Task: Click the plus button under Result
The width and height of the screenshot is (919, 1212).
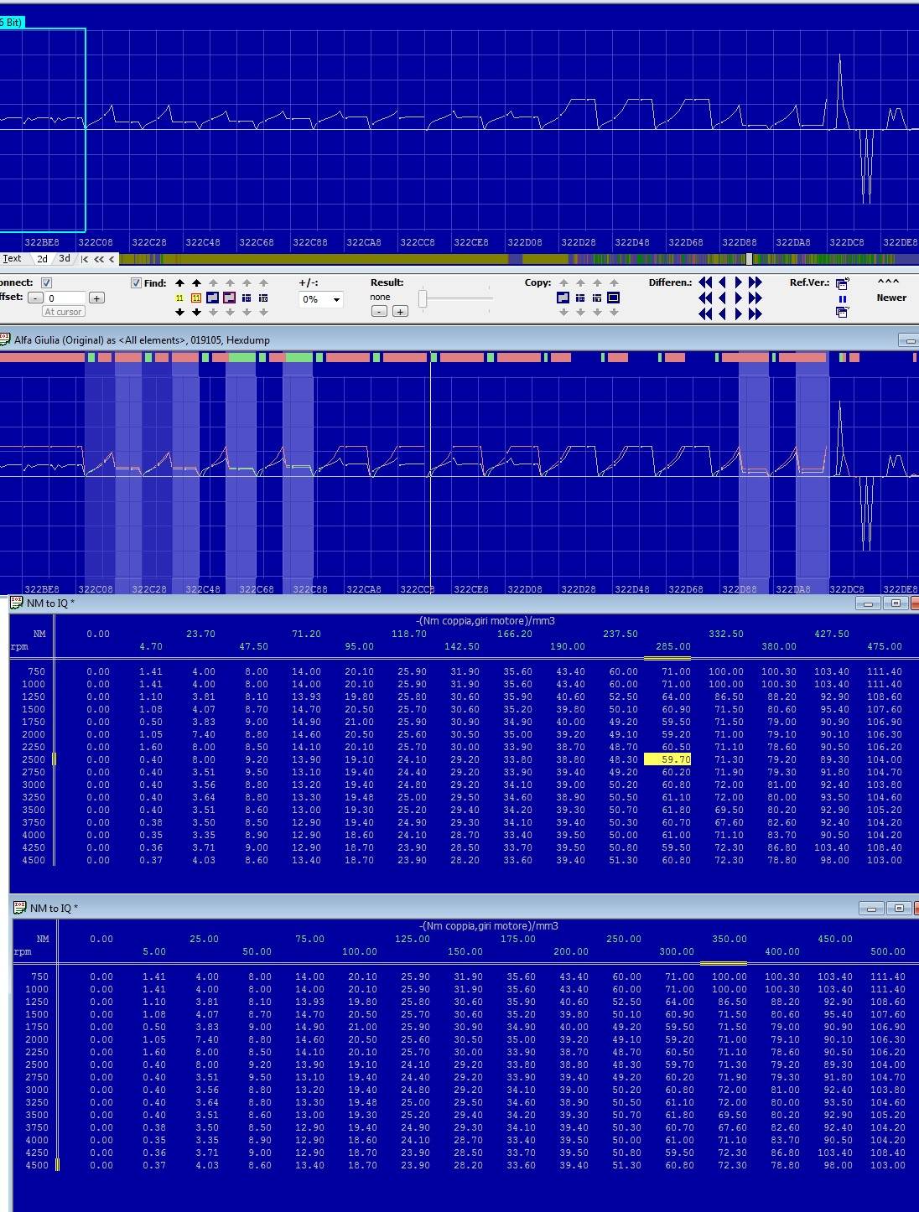Action: point(400,311)
